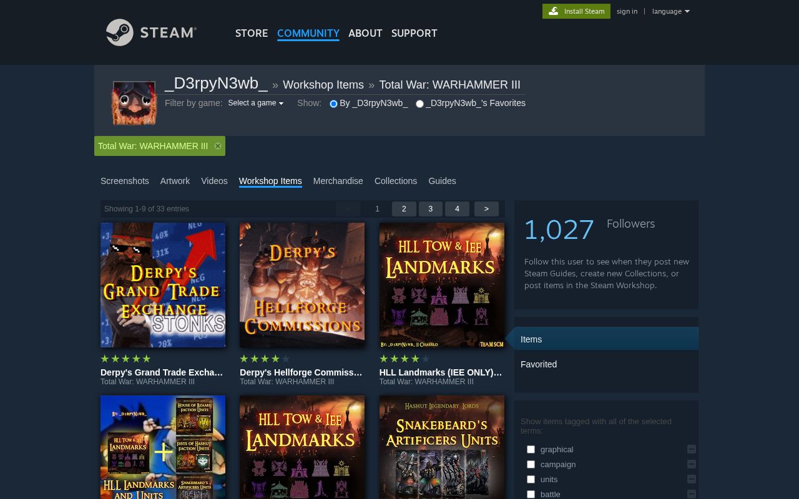Open Derpy's Hellforge Commissions thumbnail
The height and width of the screenshot is (499, 799).
(302, 285)
